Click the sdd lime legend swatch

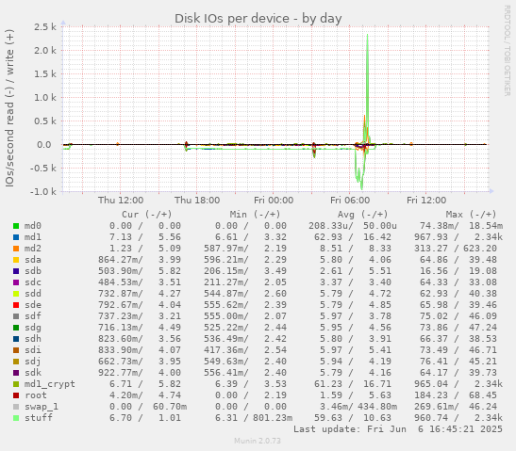click(x=16, y=294)
